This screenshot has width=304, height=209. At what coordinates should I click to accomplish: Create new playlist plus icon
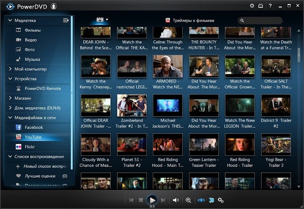click(18, 166)
